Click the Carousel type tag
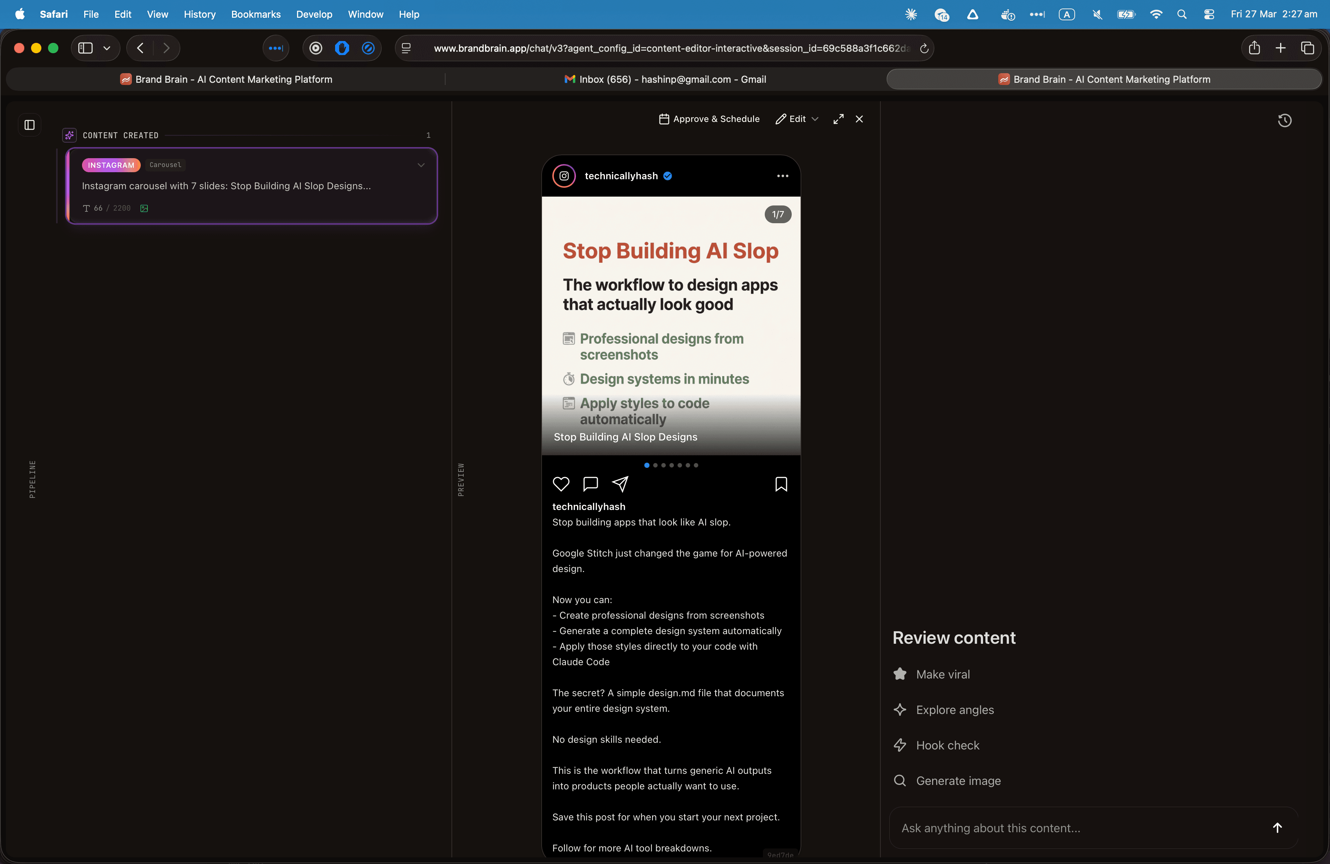This screenshot has height=864, width=1330. click(x=166, y=165)
